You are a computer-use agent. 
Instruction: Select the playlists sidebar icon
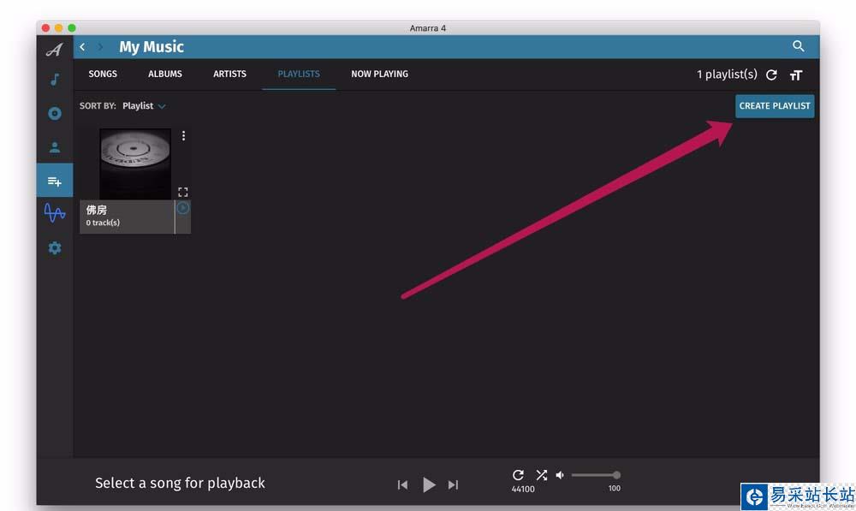pos(55,181)
